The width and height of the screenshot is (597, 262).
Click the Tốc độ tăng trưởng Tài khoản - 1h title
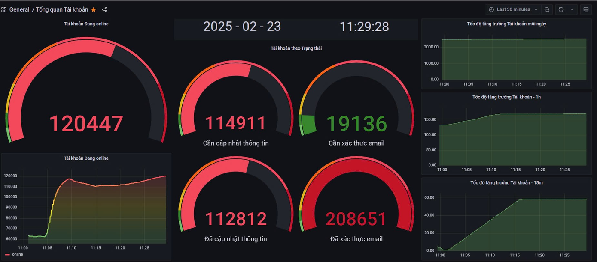tap(506, 97)
